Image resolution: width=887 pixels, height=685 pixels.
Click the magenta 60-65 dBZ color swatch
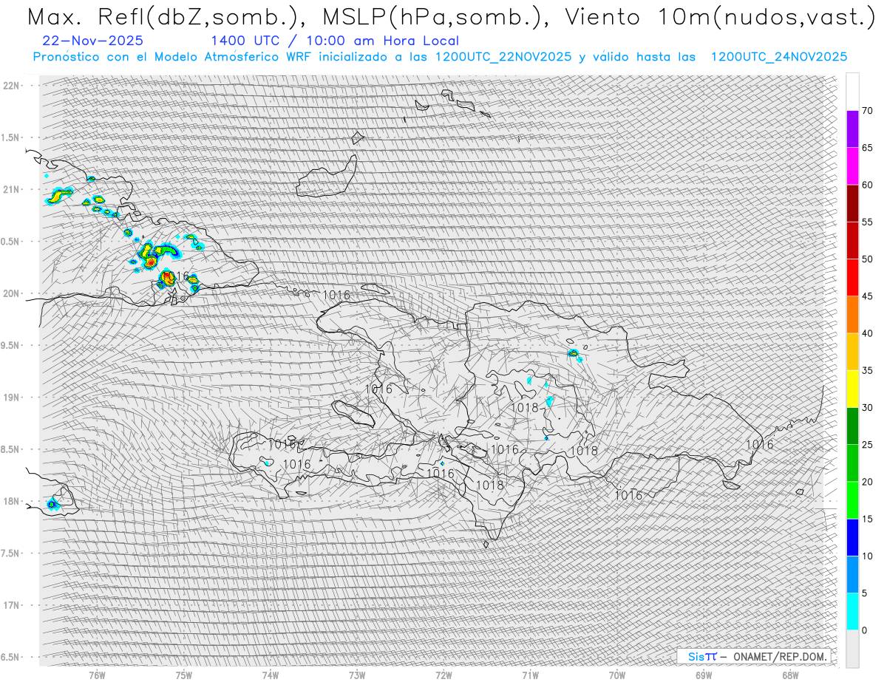[x=852, y=166]
